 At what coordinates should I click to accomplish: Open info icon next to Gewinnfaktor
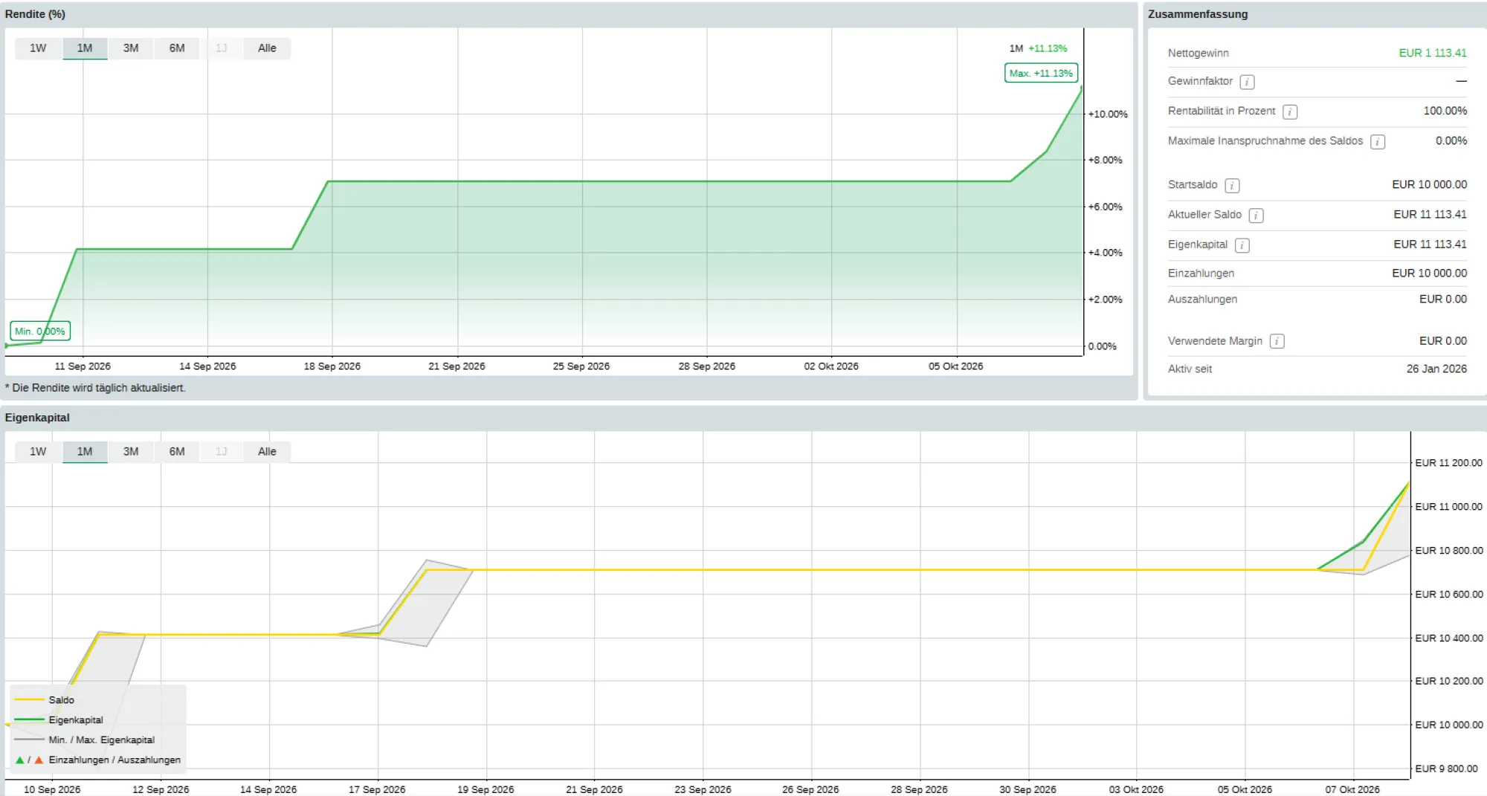point(1247,82)
